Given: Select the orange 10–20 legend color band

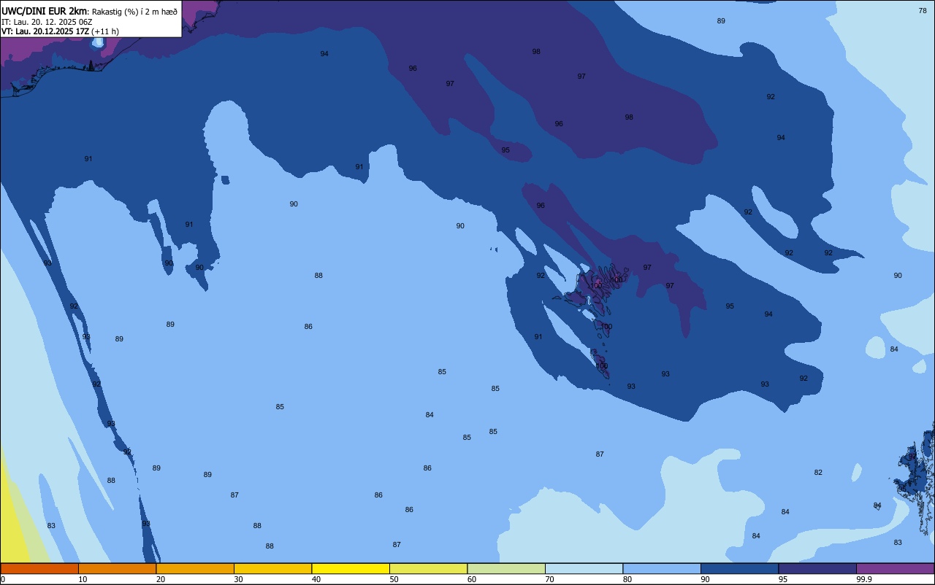Looking at the screenshot, I should point(117,568).
